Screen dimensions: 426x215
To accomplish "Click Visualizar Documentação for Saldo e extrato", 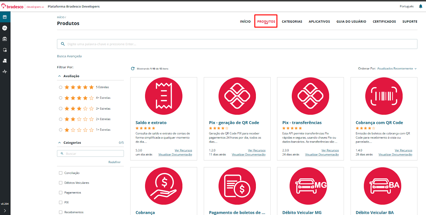I will 175,155.
